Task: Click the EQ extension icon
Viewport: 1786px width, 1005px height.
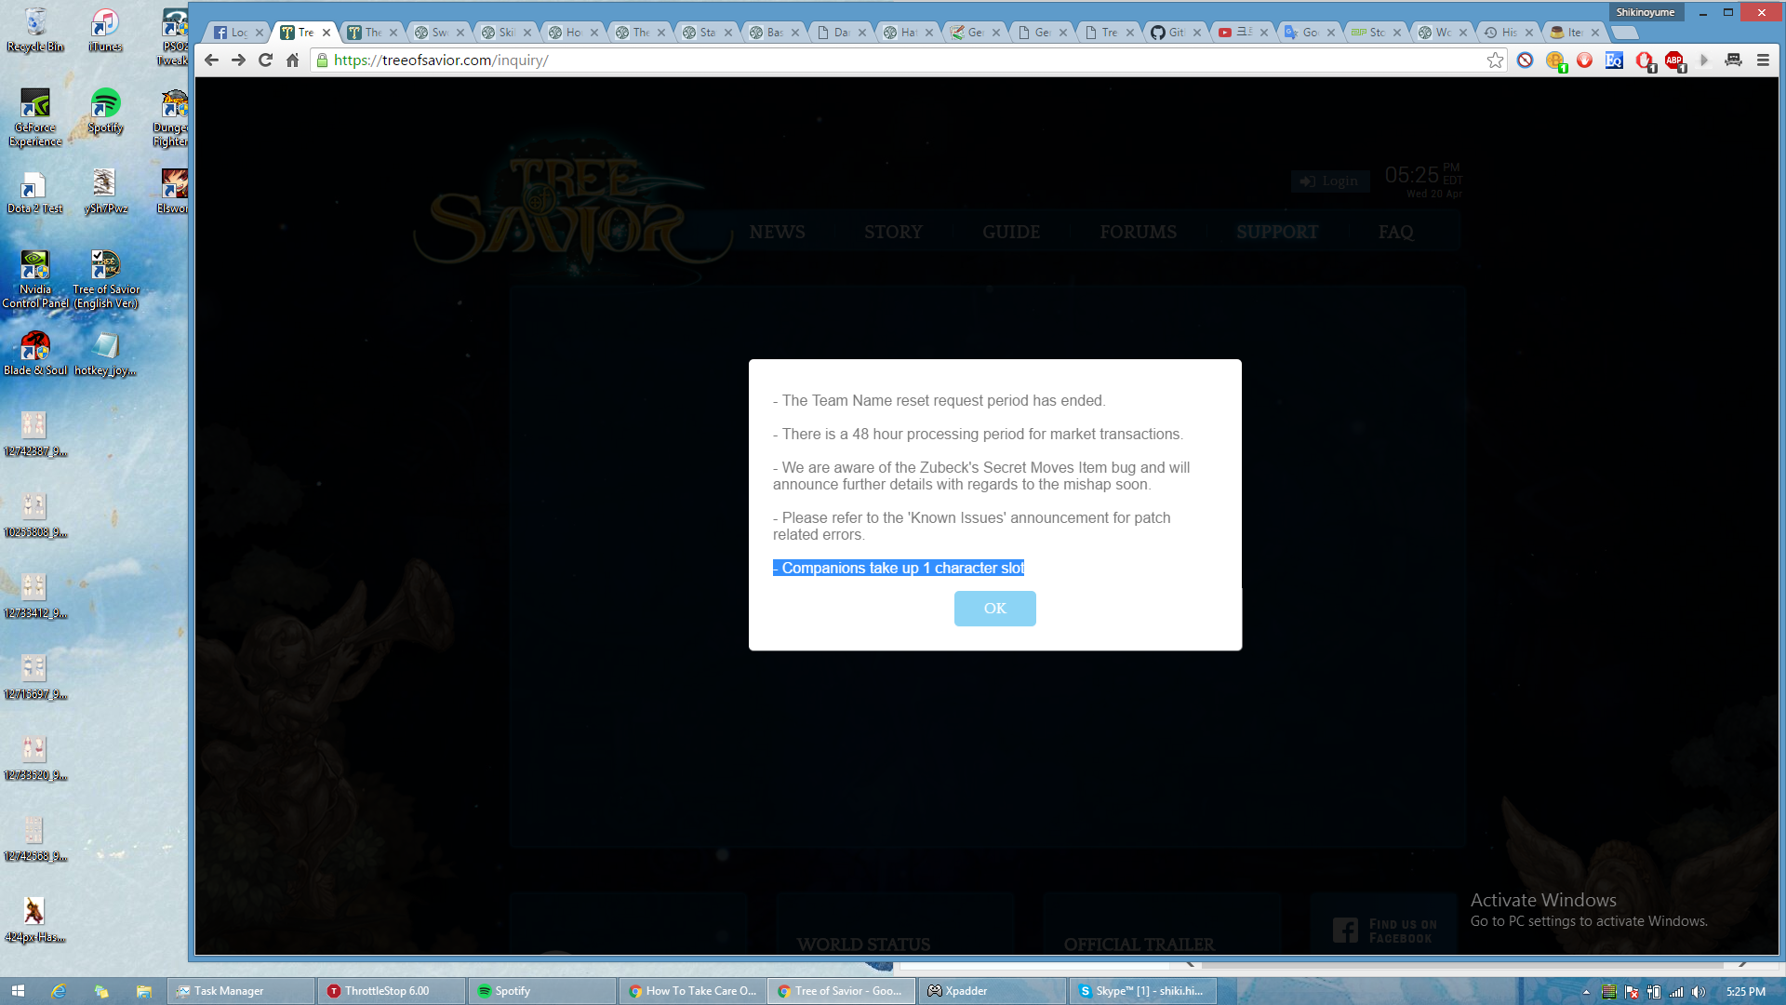Action: 1614,60
